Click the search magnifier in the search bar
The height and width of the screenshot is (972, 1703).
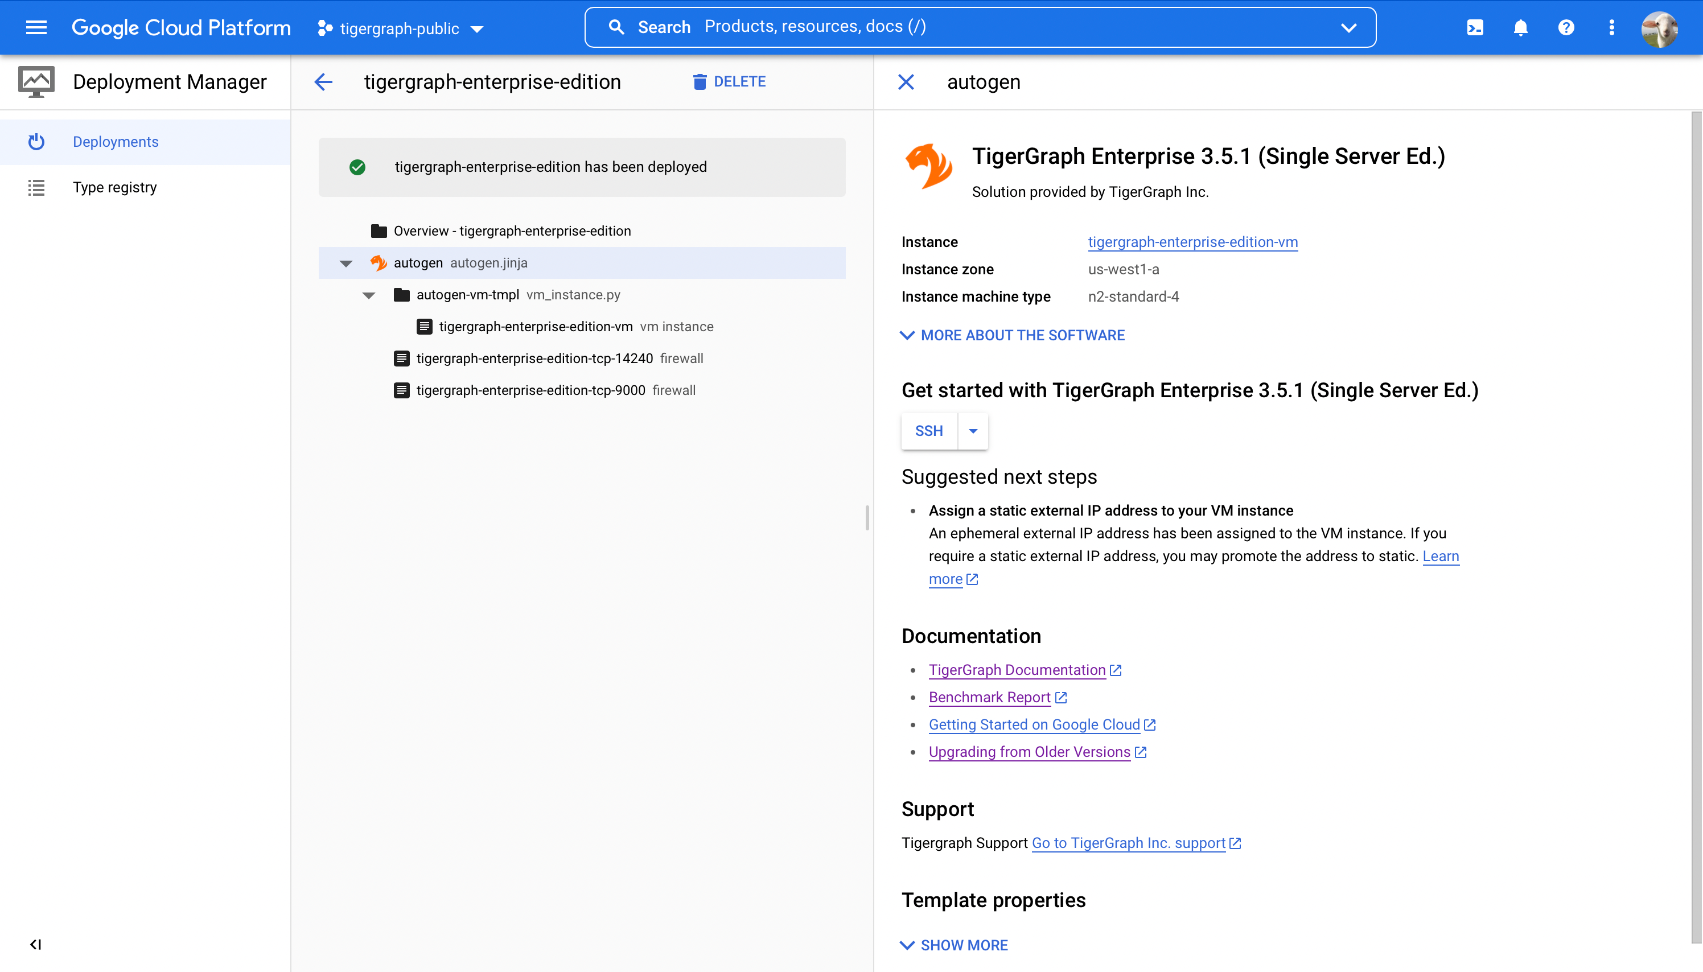click(616, 27)
